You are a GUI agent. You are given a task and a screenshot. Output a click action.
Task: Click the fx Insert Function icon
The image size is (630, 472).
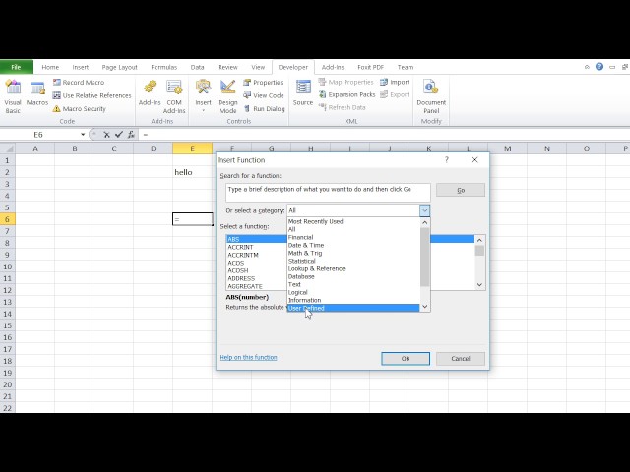[131, 135]
